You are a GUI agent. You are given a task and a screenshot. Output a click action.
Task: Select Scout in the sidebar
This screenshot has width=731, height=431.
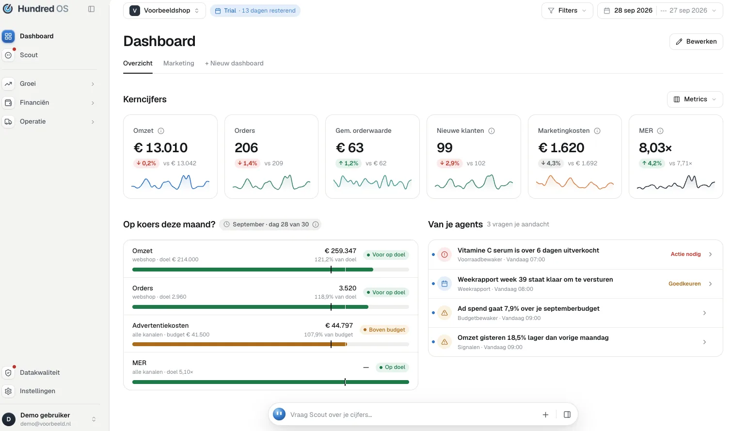click(50, 55)
